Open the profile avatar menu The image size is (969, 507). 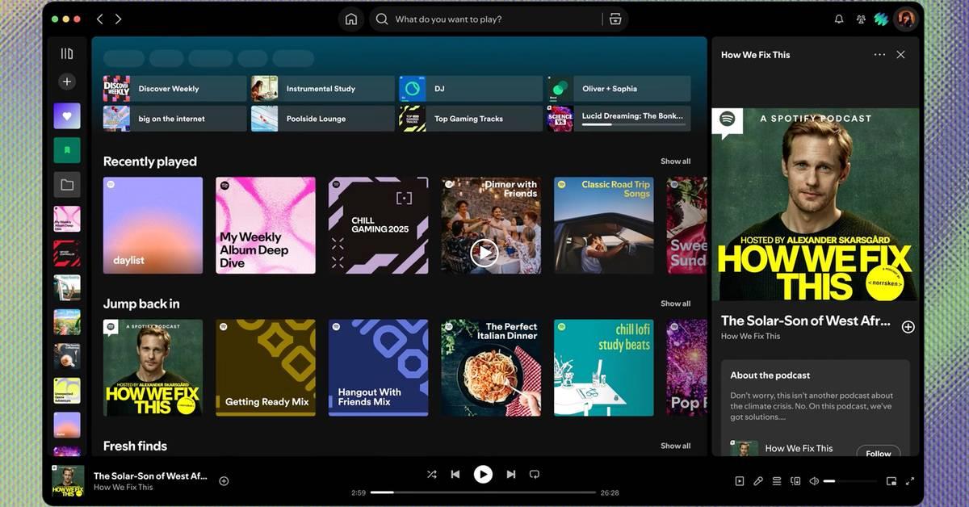point(906,19)
